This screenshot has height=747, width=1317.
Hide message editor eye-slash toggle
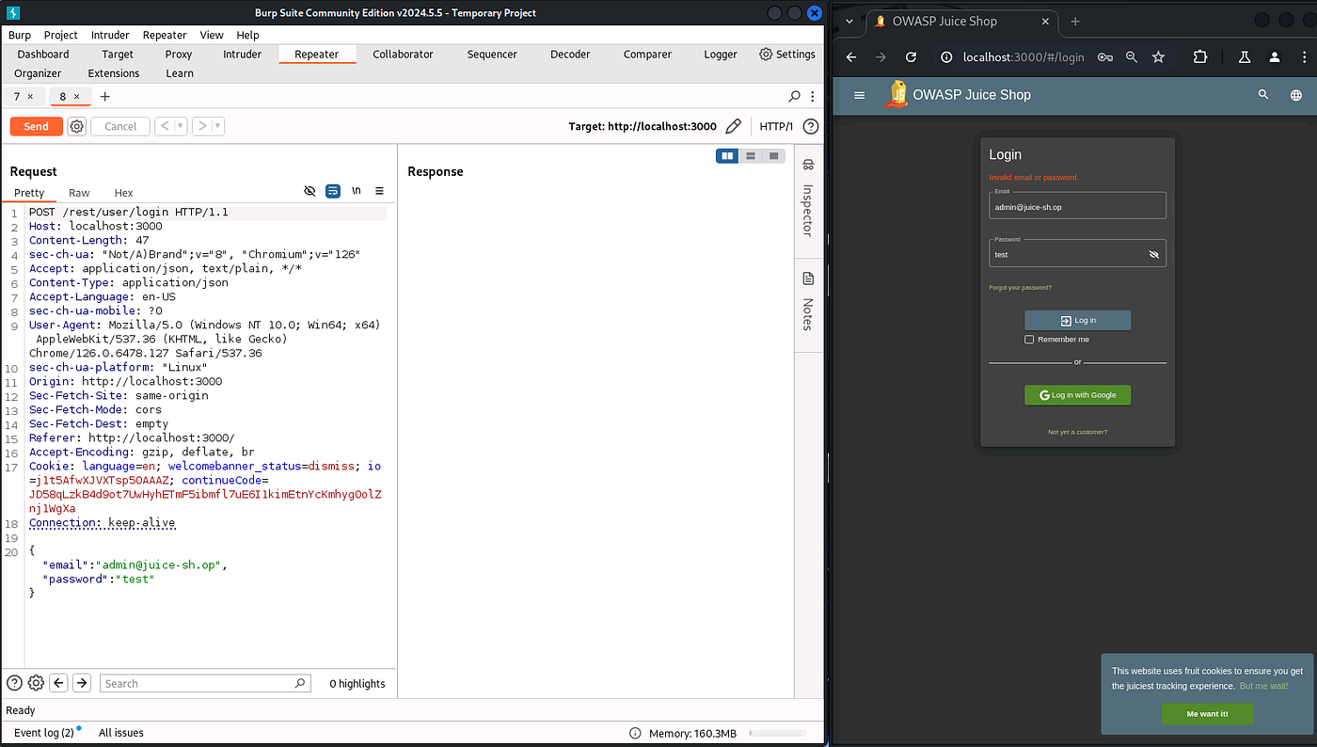[x=309, y=191]
